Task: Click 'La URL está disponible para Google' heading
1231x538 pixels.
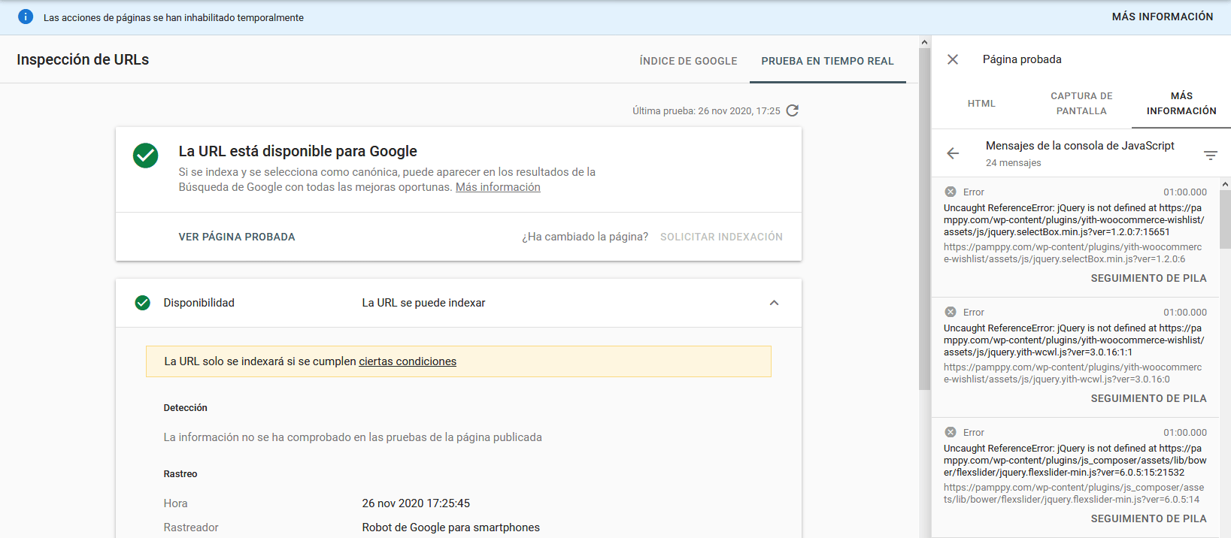Action: point(298,151)
